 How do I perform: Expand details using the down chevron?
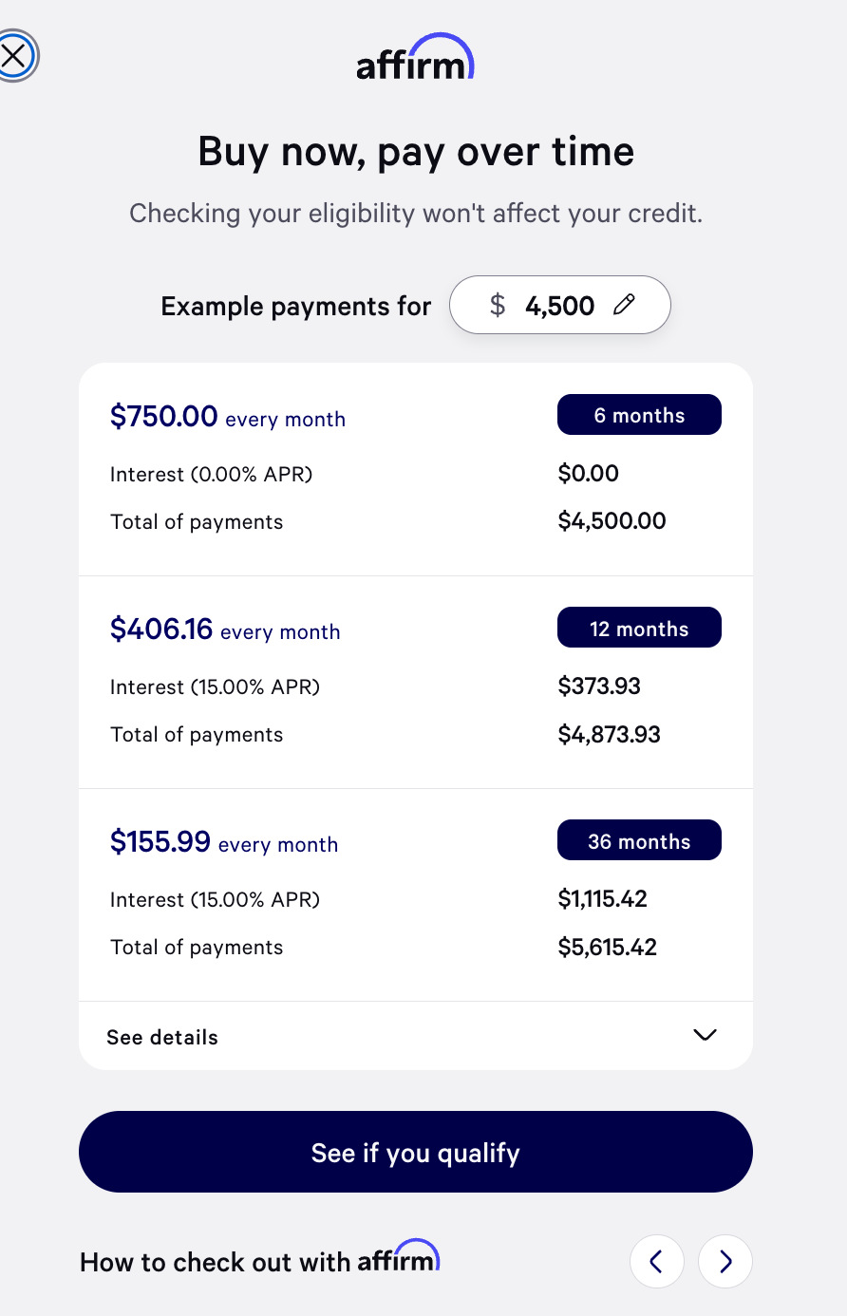(705, 1035)
